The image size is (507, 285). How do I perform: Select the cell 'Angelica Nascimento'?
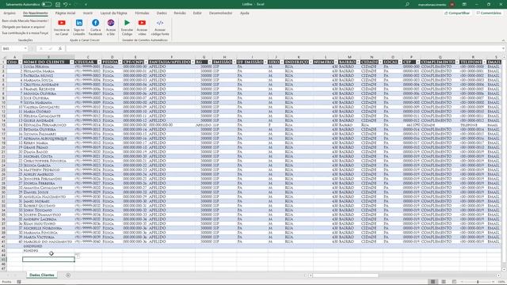point(48,196)
